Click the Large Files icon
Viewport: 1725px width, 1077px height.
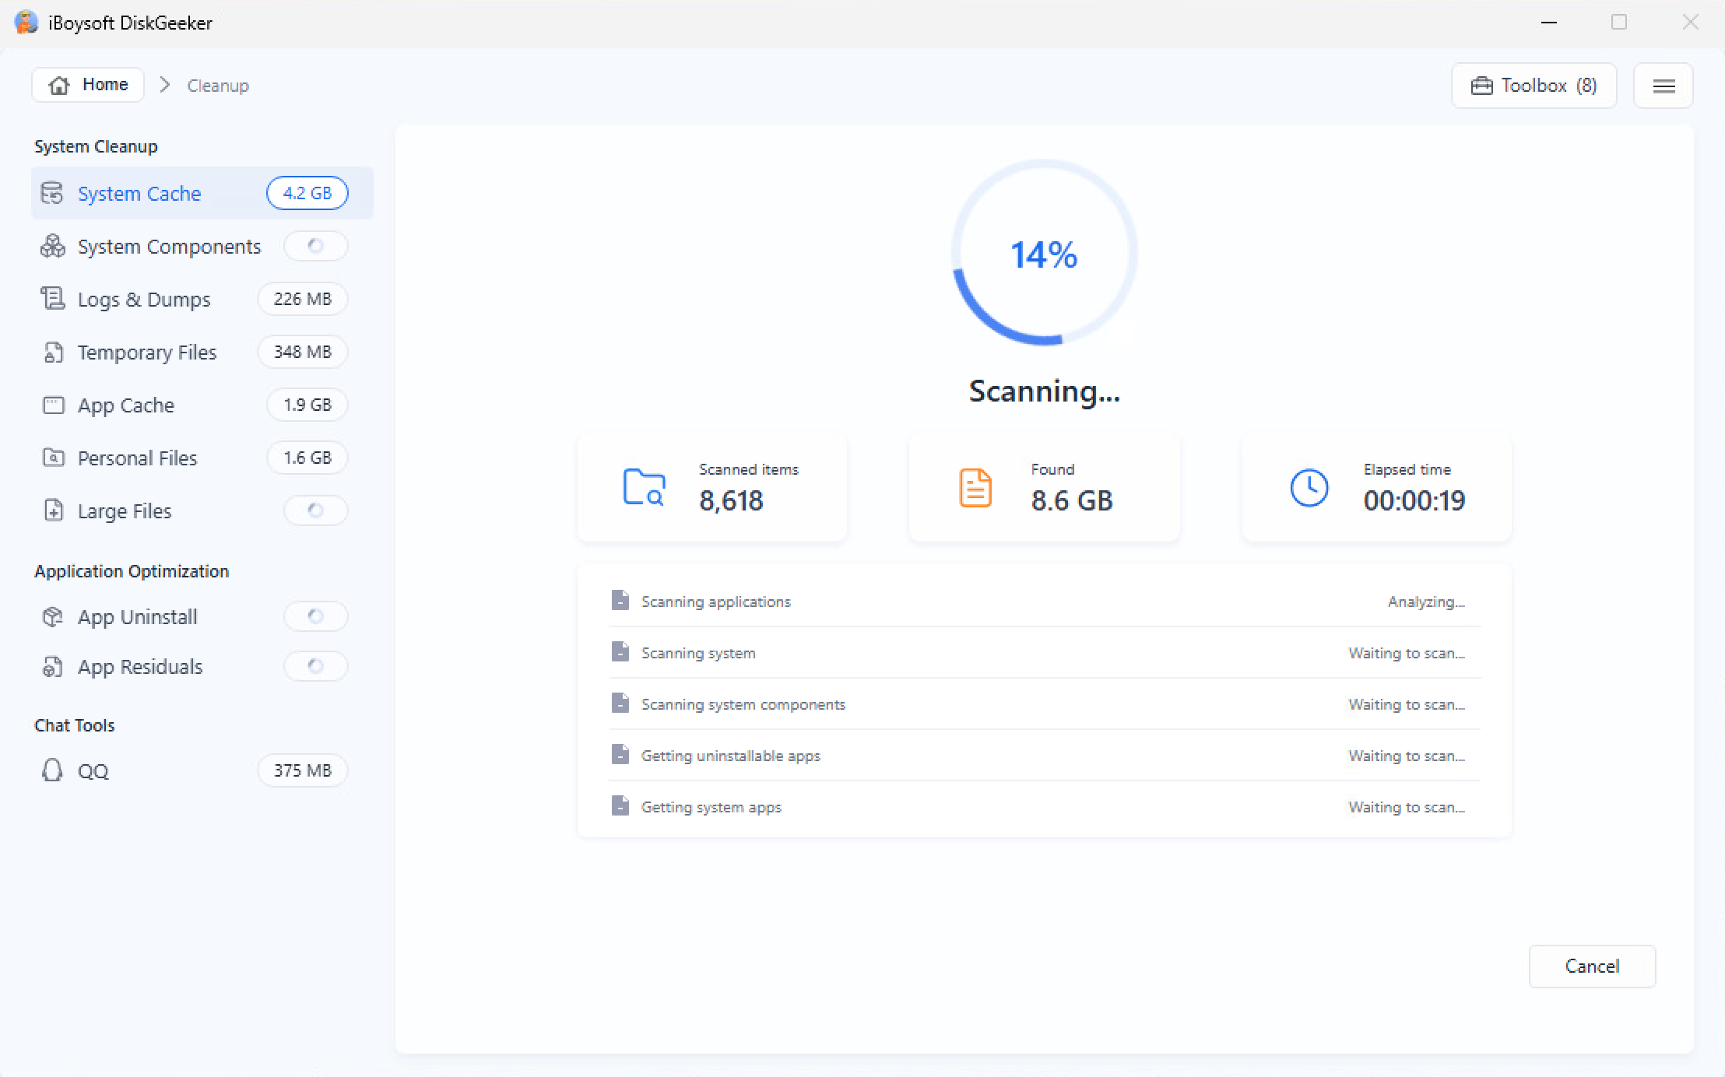(x=52, y=510)
